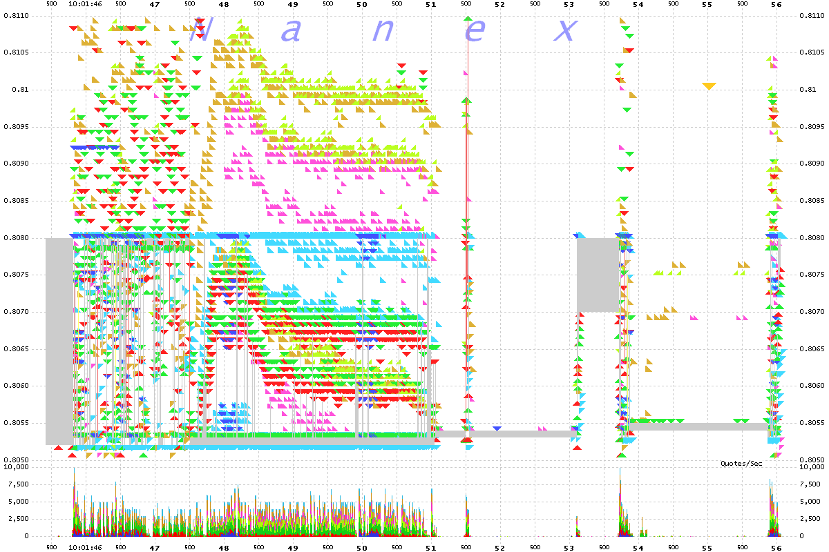Select 0.8060 on the right price axis
Image resolution: width=829 pixels, height=552 pixels.
pos(810,386)
